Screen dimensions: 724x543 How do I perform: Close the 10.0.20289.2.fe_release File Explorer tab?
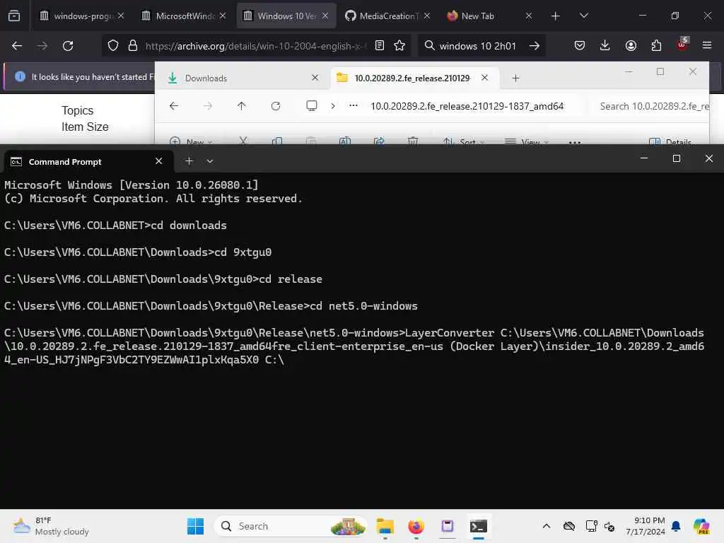pyautogui.click(x=484, y=78)
